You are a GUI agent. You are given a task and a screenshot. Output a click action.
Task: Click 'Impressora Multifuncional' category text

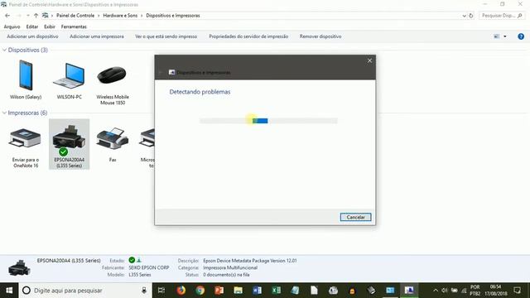[x=230, y=267]
